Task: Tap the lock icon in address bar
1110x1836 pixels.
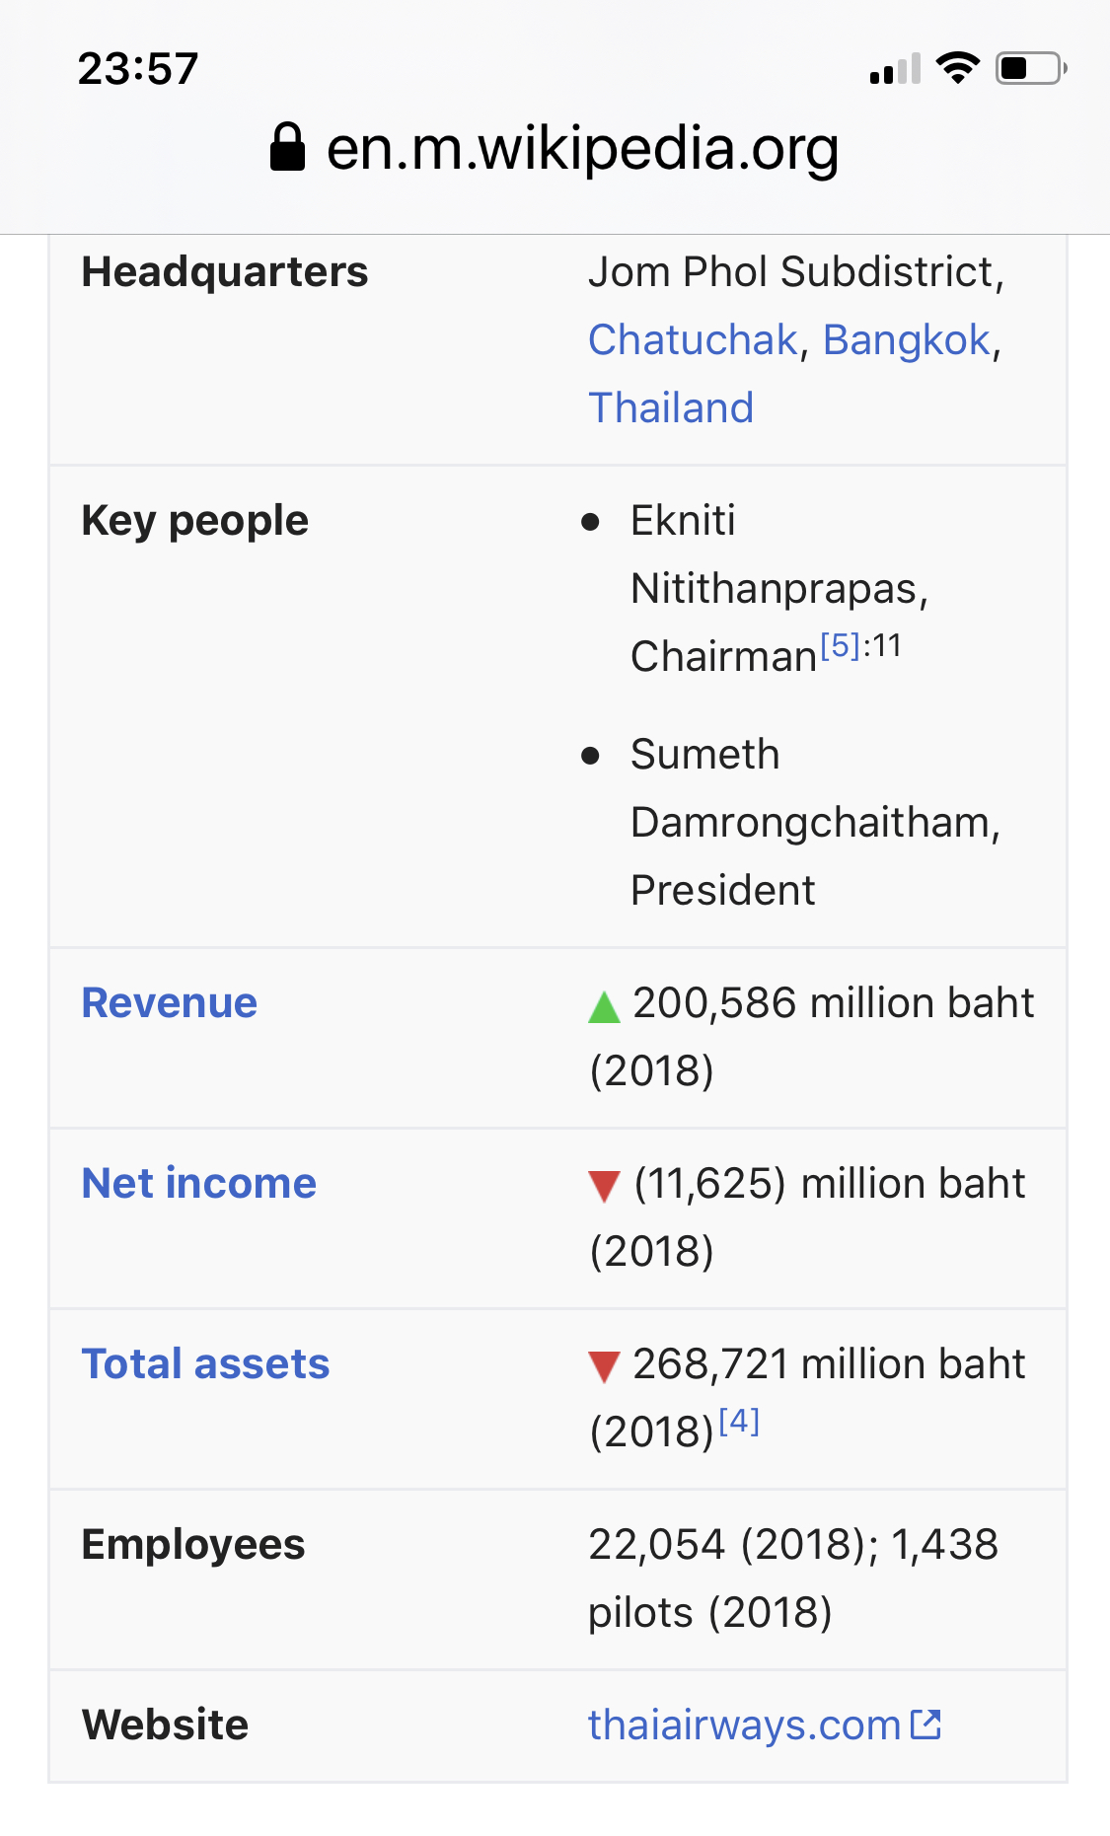Action: 287,148
